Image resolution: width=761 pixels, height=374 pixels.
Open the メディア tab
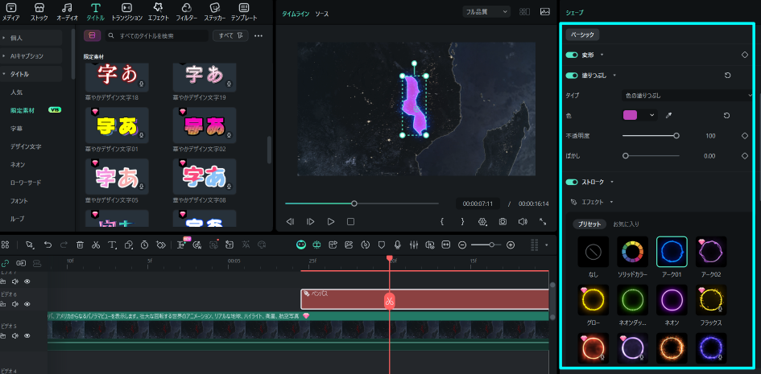(11, 12)
